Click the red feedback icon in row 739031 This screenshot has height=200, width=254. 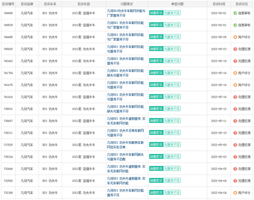(235, 109)
